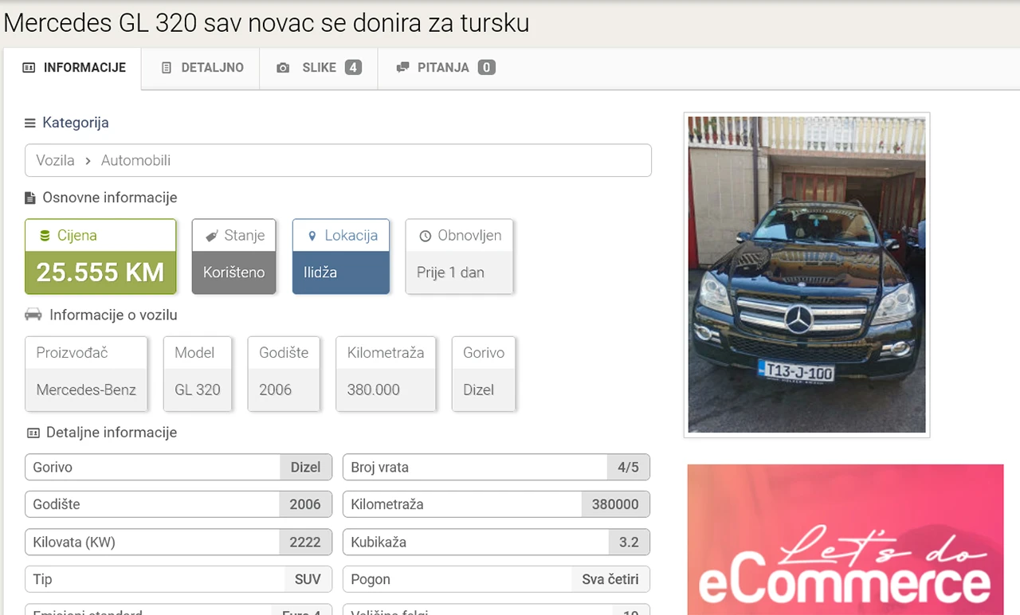Click the GL 320 model value
This screenshot has height=615, width=1020.
198,390
